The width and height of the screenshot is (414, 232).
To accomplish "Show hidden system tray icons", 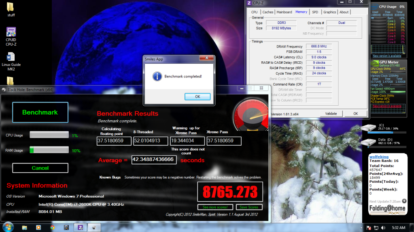I will click(x=361, y=228).
